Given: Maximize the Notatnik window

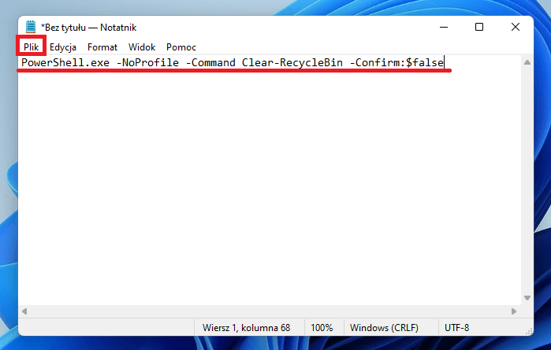Looking at the screenshot, I should pyautogui.click(x=479, y=27).
